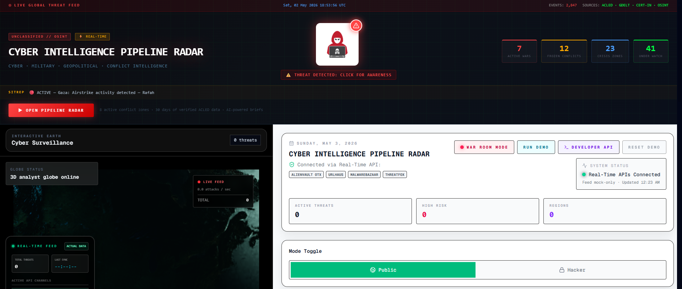The width and height of the screenshot is (682, 289).
Task: Click Run Demo button
Action: (x=536, y=147)
